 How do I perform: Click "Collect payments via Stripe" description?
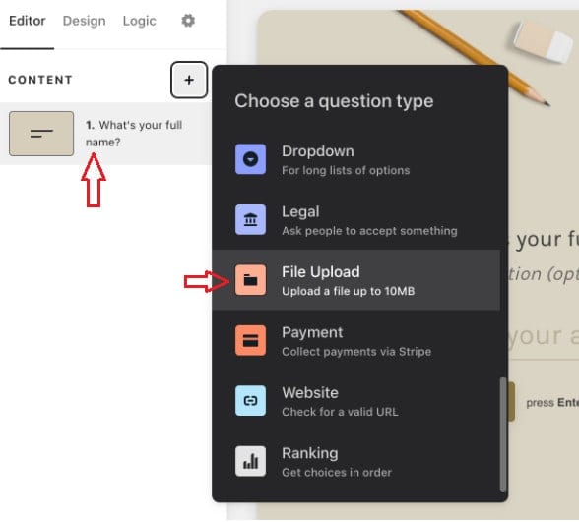[356, 352]
